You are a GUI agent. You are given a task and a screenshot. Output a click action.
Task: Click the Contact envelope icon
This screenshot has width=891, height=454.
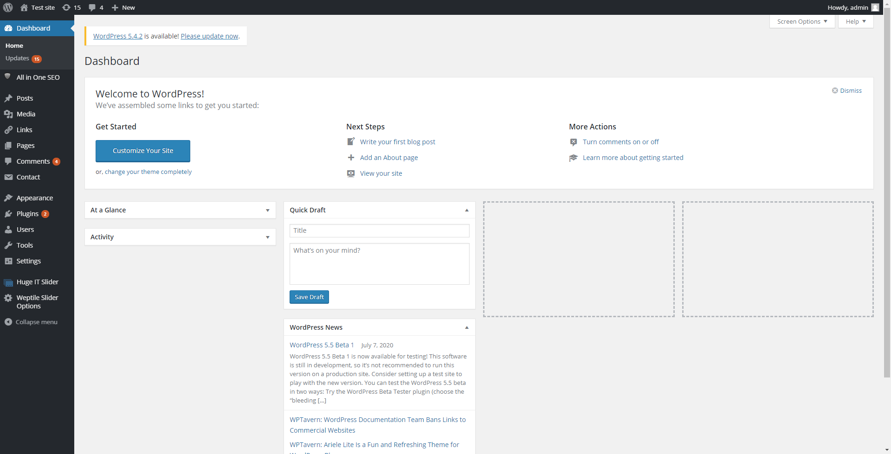(x=8, y=177)
